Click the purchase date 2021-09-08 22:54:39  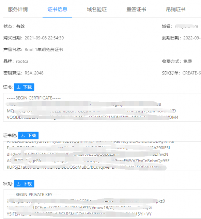click(x=44, y=38)
